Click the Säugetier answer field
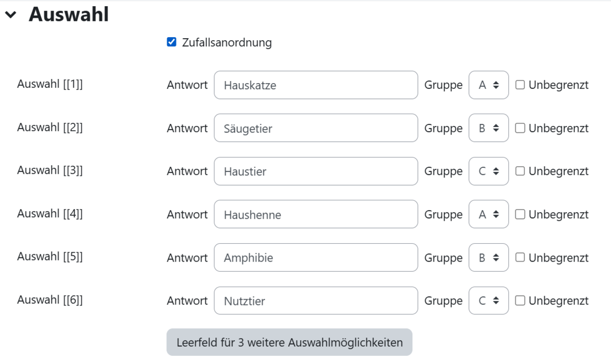This screenshot has width=611, height=362. click(x=316, y=128)
